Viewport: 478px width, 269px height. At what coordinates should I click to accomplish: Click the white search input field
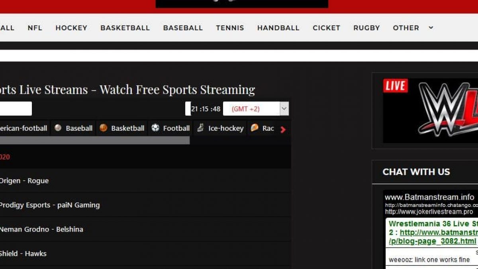pyautogui.click(x=15, y=109)
